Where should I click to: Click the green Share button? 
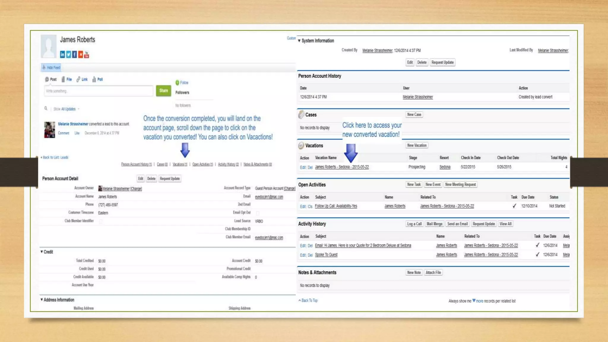pos(164,91)
